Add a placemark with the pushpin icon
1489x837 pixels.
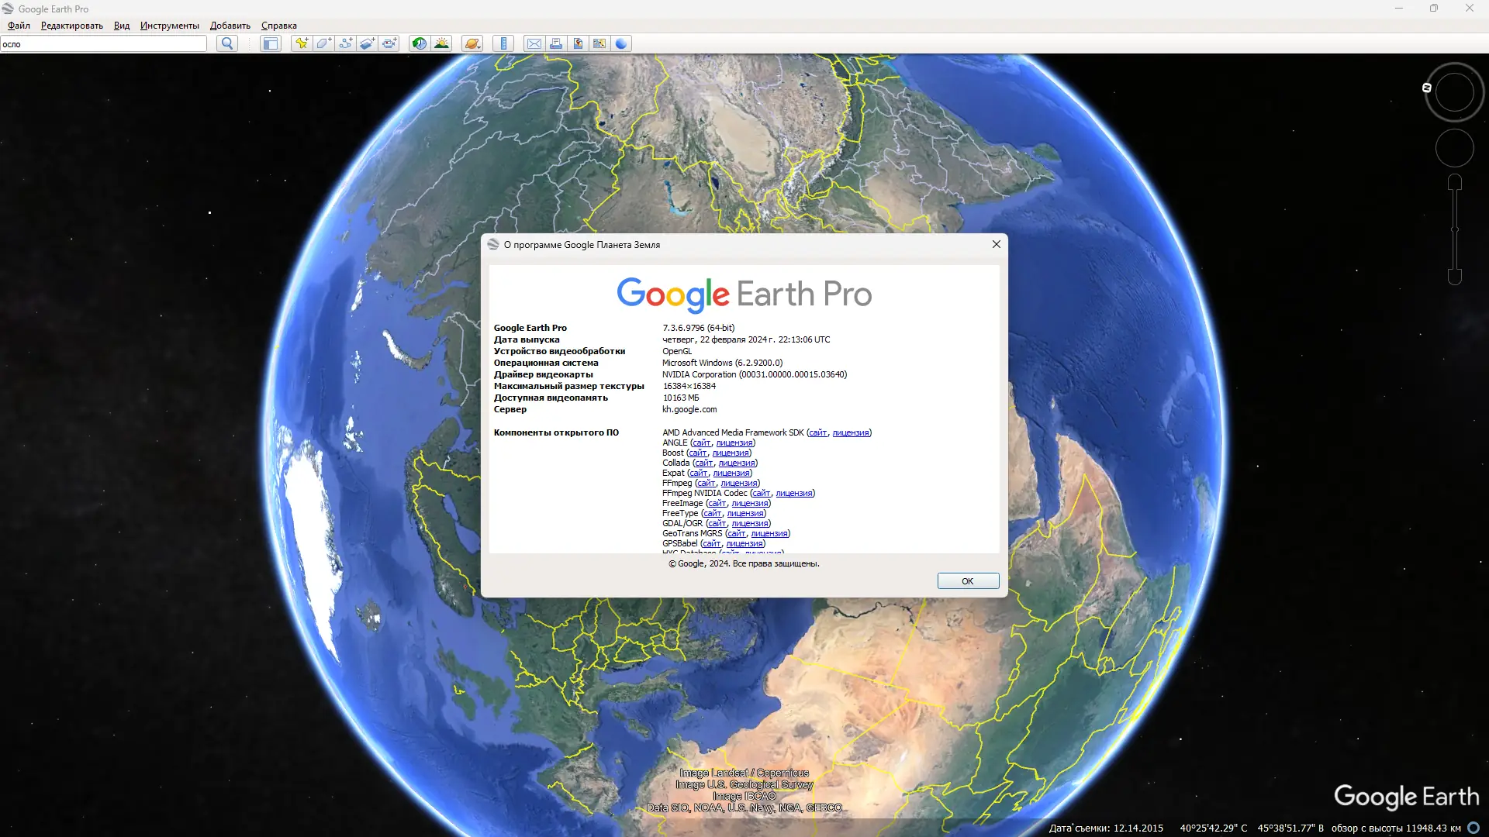click(302, 43)
